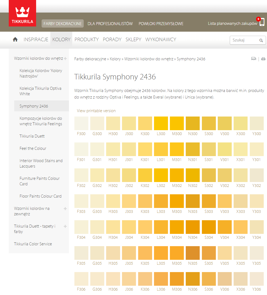Open breadcrumb link 'Kolory'
The image size is (267, 295).
[115, 59]
